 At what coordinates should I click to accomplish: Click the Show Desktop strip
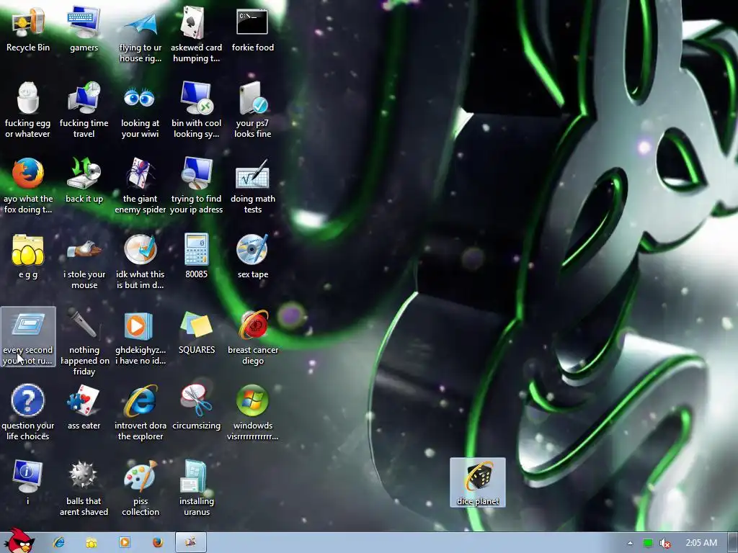click(733, 543)
